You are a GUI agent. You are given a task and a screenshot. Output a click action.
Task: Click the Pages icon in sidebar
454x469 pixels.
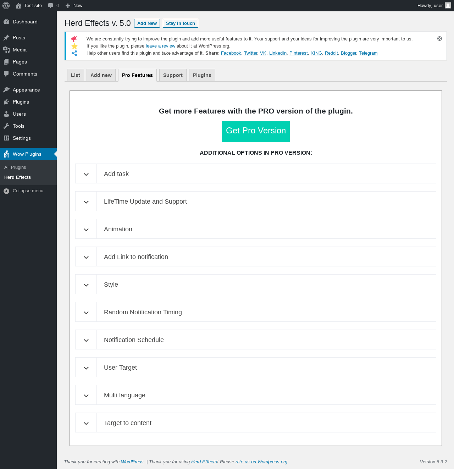point(6,62)
